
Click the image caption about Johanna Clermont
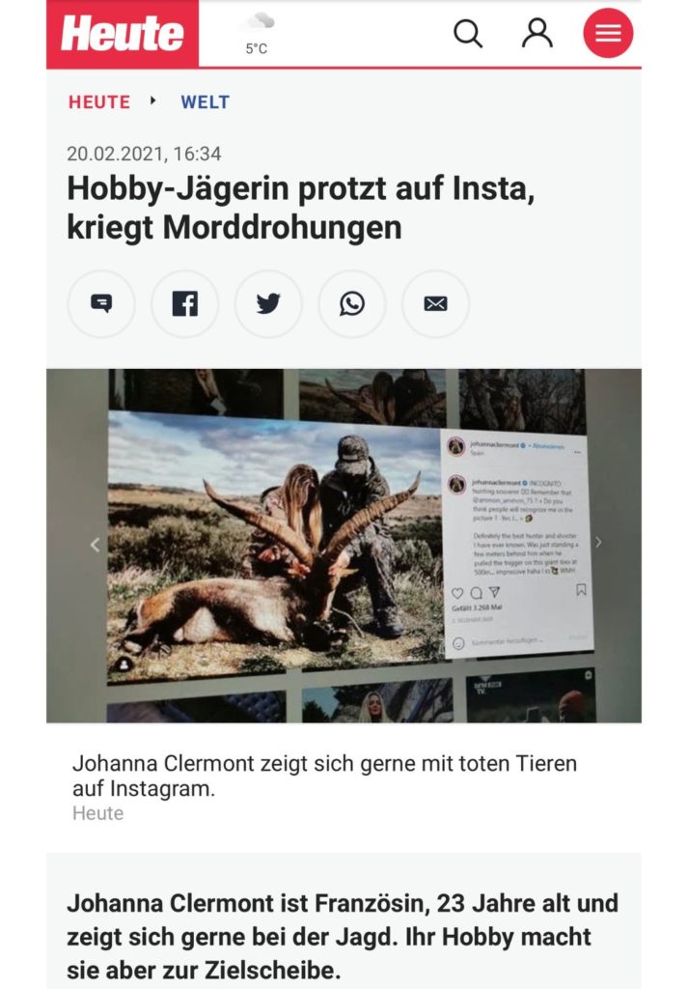pos(324,776)
